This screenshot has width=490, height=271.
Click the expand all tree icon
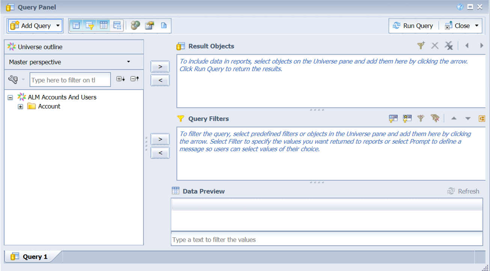pyautogui.click(x=120, y=79)
